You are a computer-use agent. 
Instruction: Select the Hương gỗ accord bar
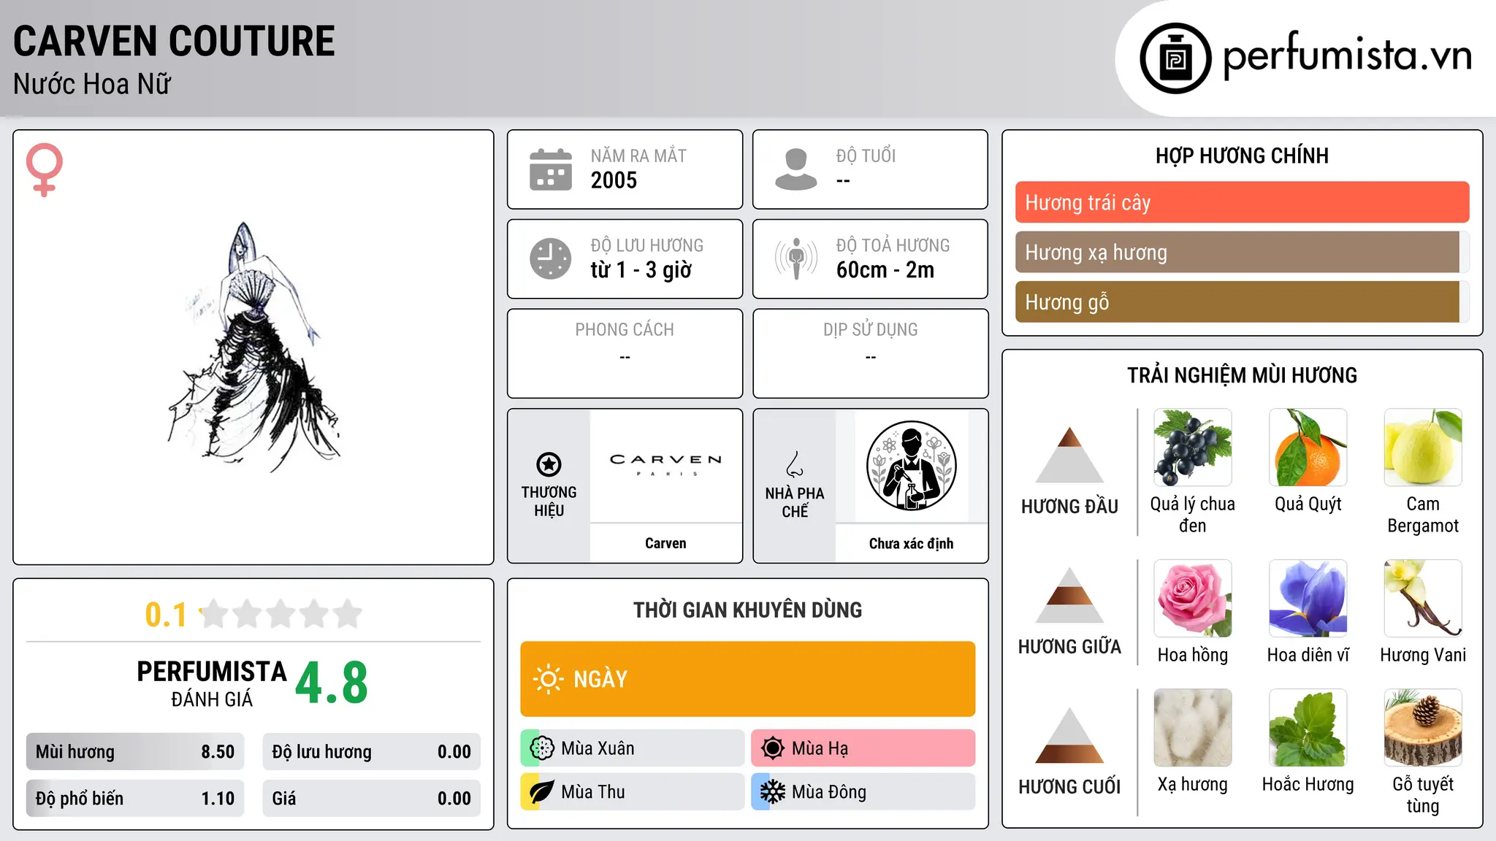point(1242,302)
